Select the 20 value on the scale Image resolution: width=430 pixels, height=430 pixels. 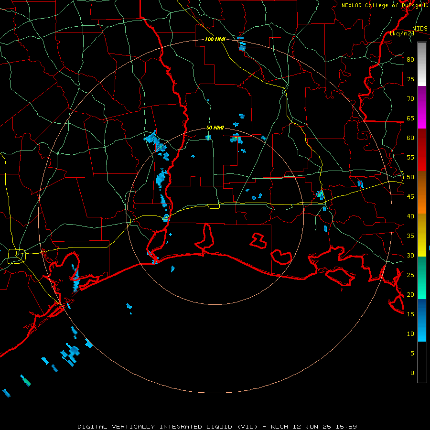410,294
